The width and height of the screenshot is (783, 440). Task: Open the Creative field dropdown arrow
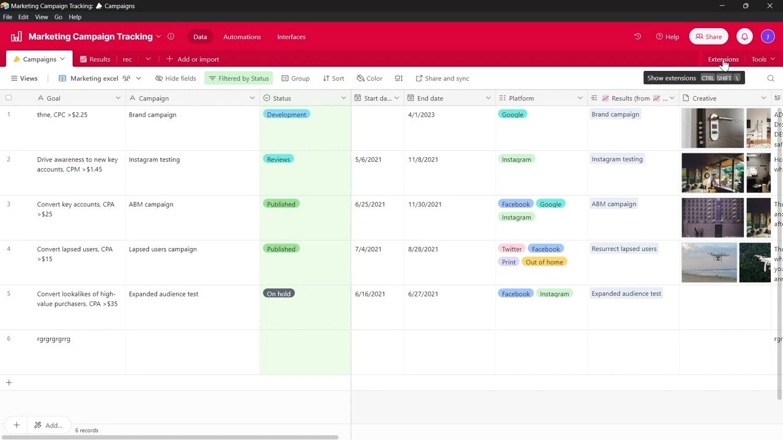763,98
